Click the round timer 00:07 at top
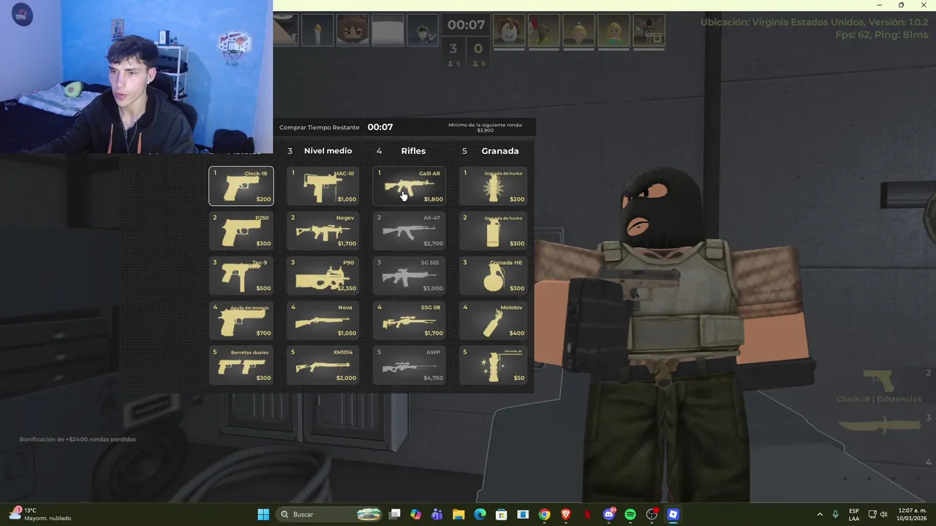 (x=466, y=25)
